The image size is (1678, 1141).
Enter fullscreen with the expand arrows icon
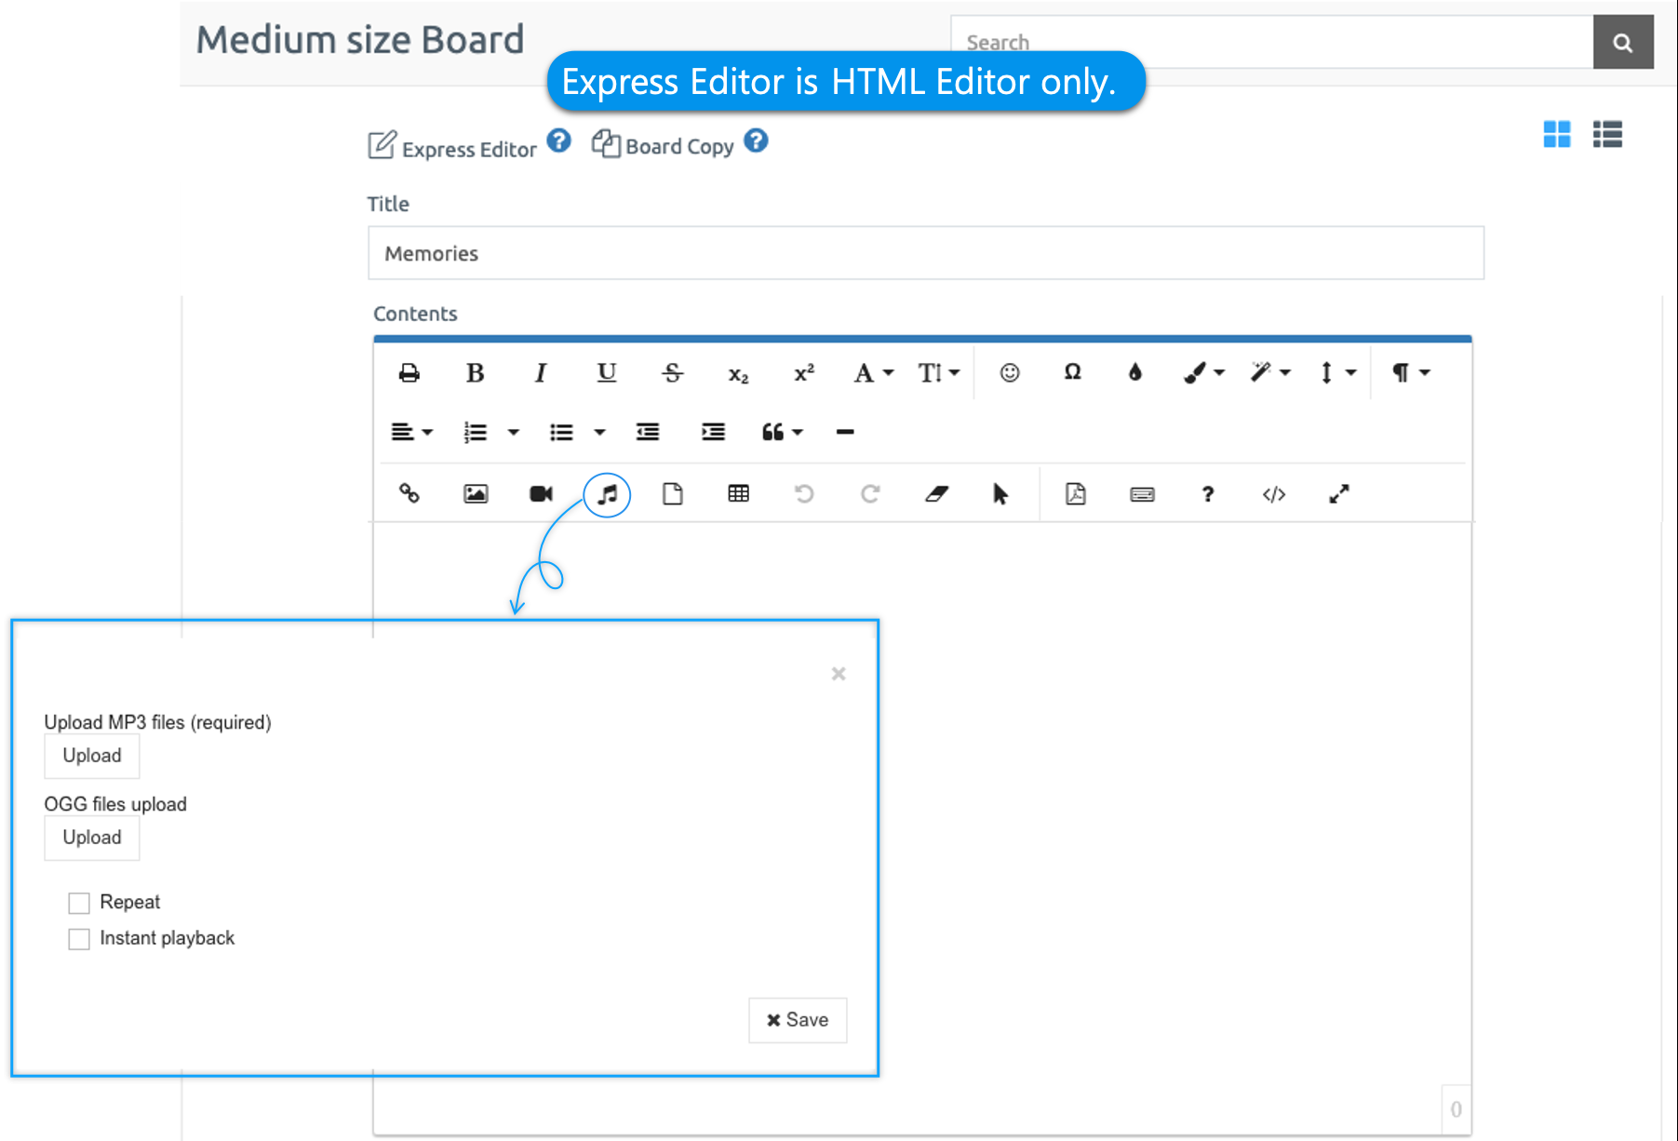pyautogui.click(x=1338, y=494)
